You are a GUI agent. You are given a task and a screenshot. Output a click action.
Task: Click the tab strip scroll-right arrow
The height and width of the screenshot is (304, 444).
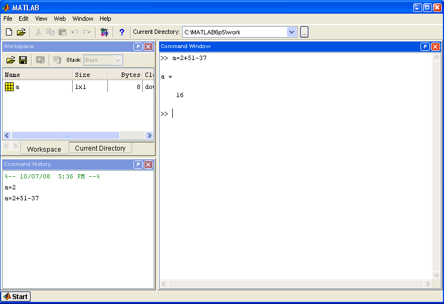(x=15, y=146)
